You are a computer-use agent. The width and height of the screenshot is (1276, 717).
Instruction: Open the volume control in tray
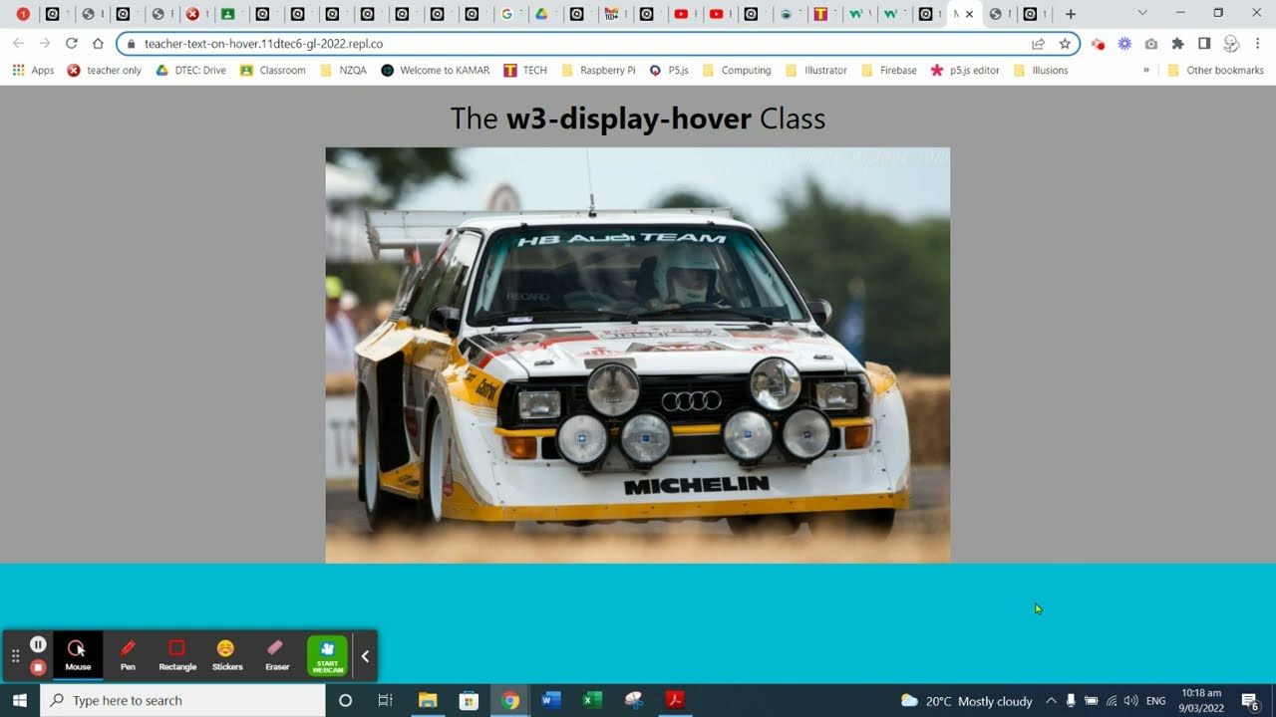(1130, 701)
